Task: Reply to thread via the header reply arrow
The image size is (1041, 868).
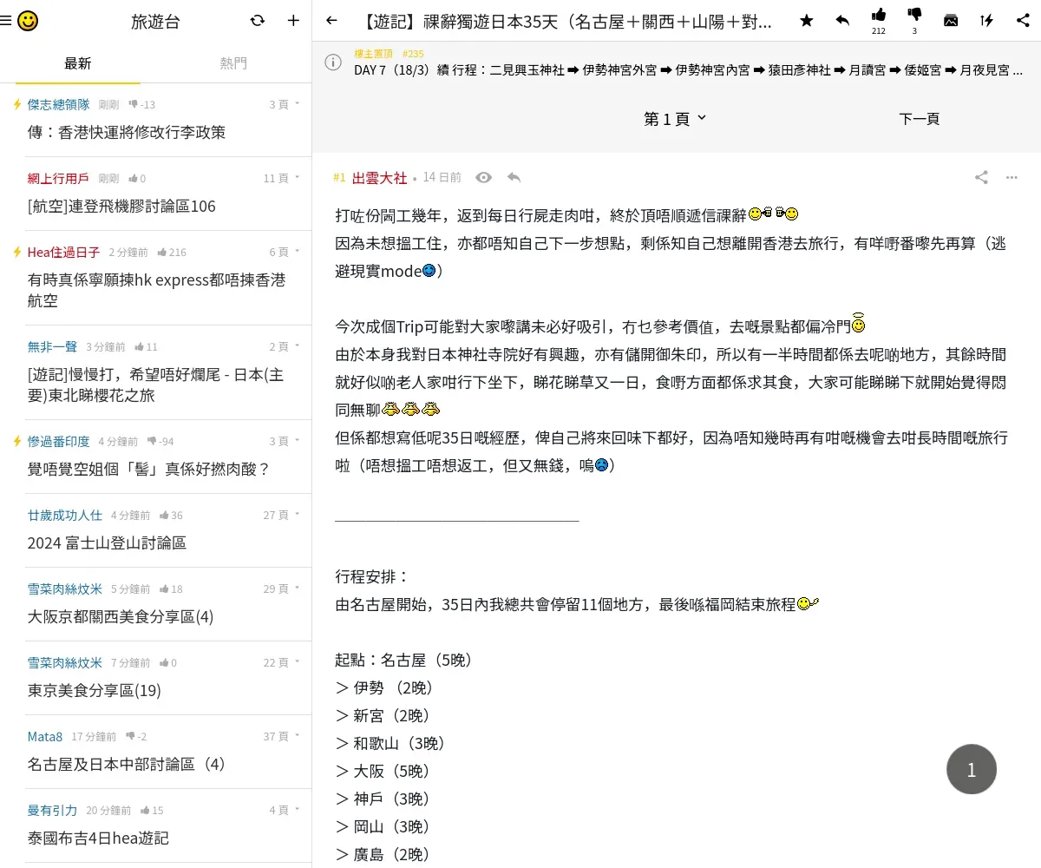Action: click(842, 21)
